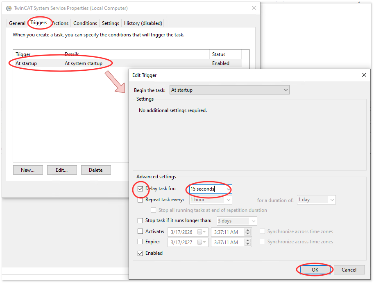
Task: Click the Expire time spinner arrows
Action: 247,242
